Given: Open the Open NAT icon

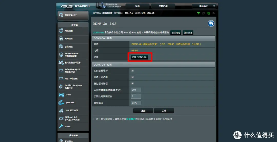Looking at the screenshot, I should [x=61, y=102].
